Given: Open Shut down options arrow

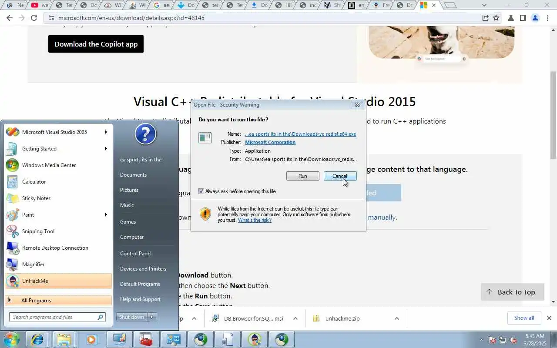Looking at the screenshot, I should click(152, 317).
